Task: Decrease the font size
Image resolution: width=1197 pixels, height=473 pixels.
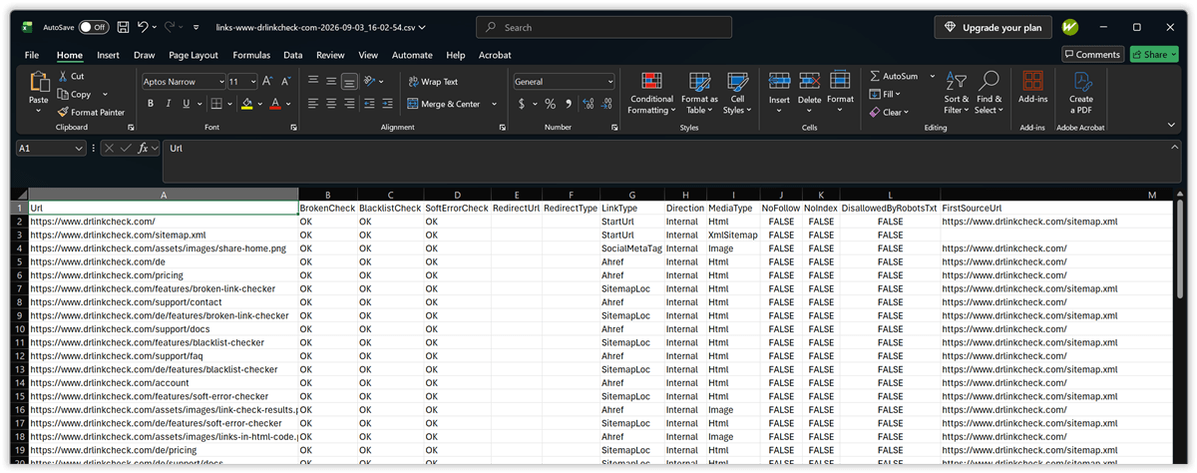Action: (x=283, y=81)
